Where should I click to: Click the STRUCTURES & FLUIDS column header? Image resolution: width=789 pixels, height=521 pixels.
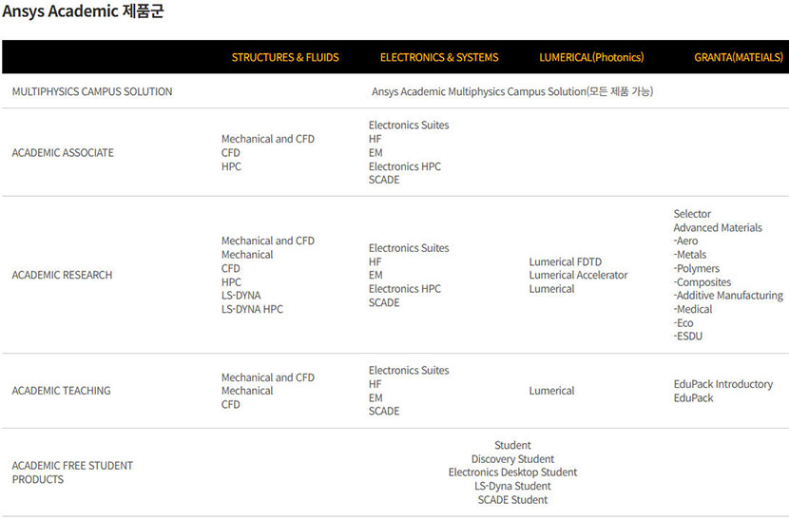285,57
